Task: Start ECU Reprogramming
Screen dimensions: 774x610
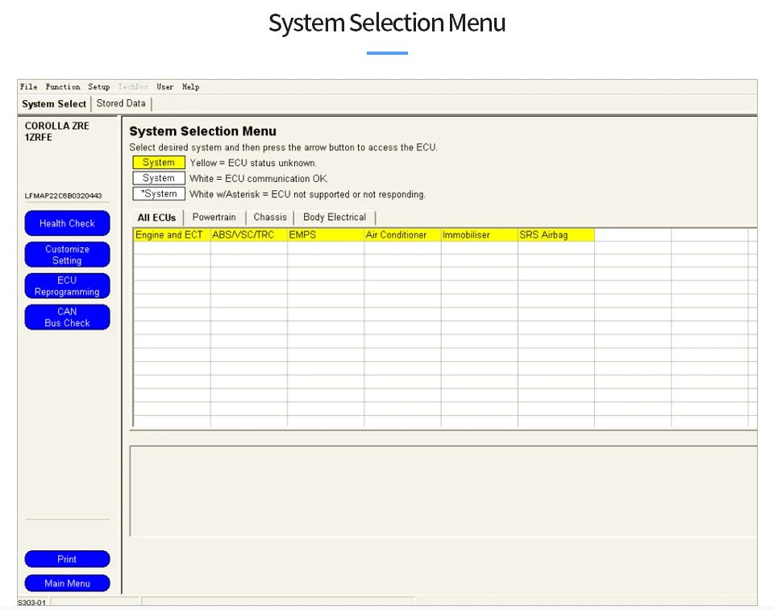Action: [x=67, y=286]
